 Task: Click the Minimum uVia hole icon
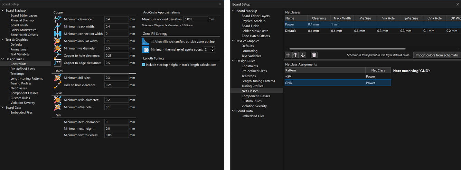point(57,107)
